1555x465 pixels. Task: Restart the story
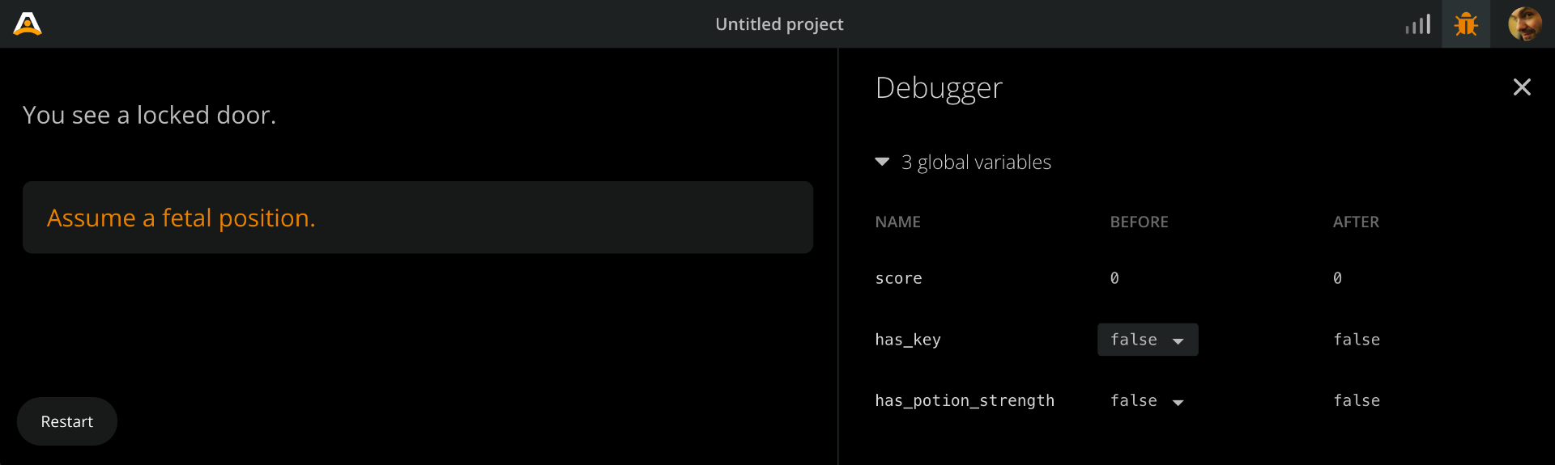67,421
